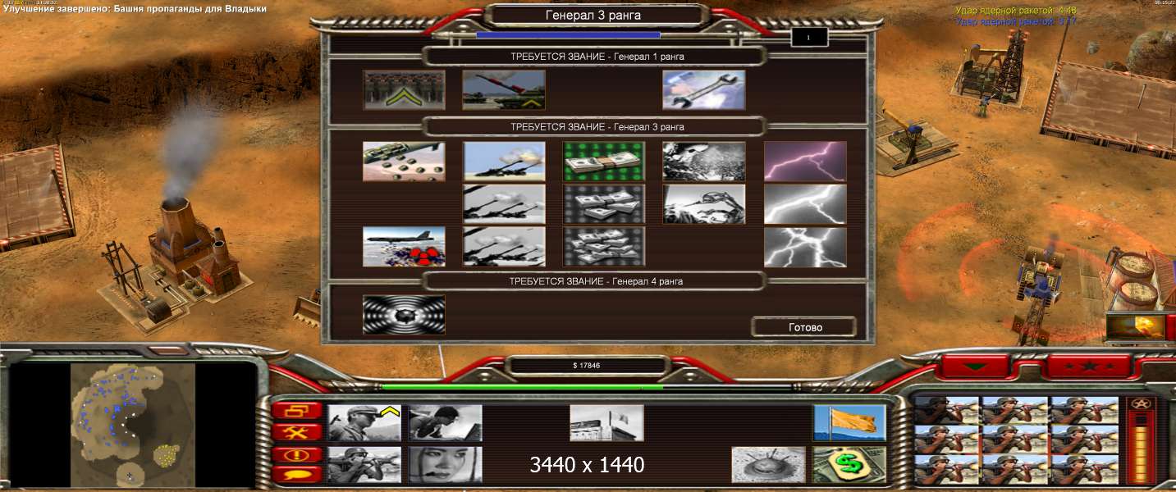Open the chat speech-bubble button

[296, 474]
